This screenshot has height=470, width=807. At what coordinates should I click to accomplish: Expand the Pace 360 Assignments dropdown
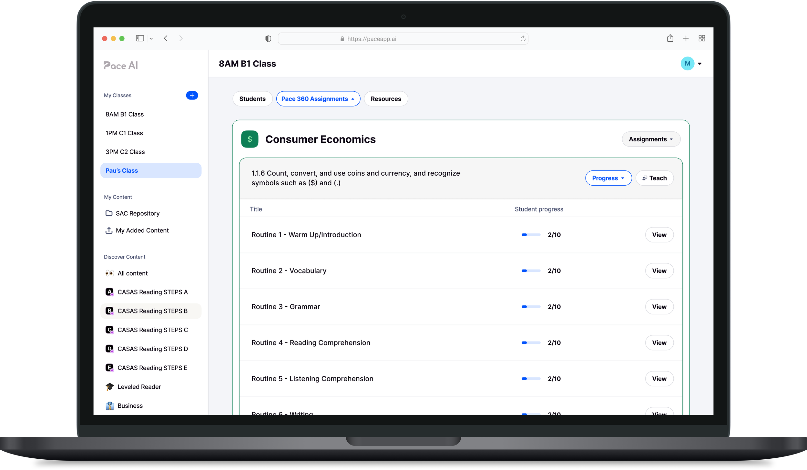click(318, 99)
